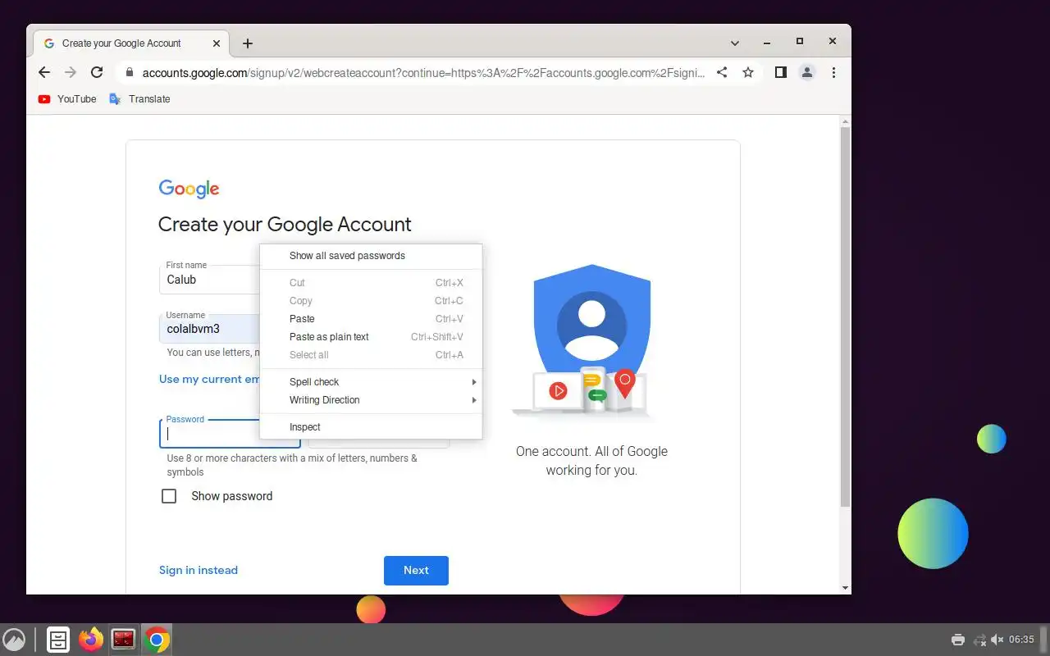Share this page via the share icon
Screen dimensions: 1050x656
[x=722, y=72]
